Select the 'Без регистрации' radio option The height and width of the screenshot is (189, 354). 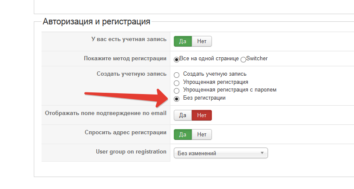176,99
